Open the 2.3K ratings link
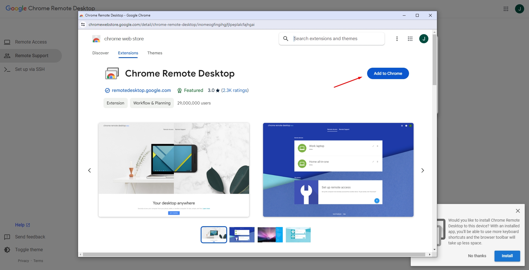The image size is (529, 270). 235,90
